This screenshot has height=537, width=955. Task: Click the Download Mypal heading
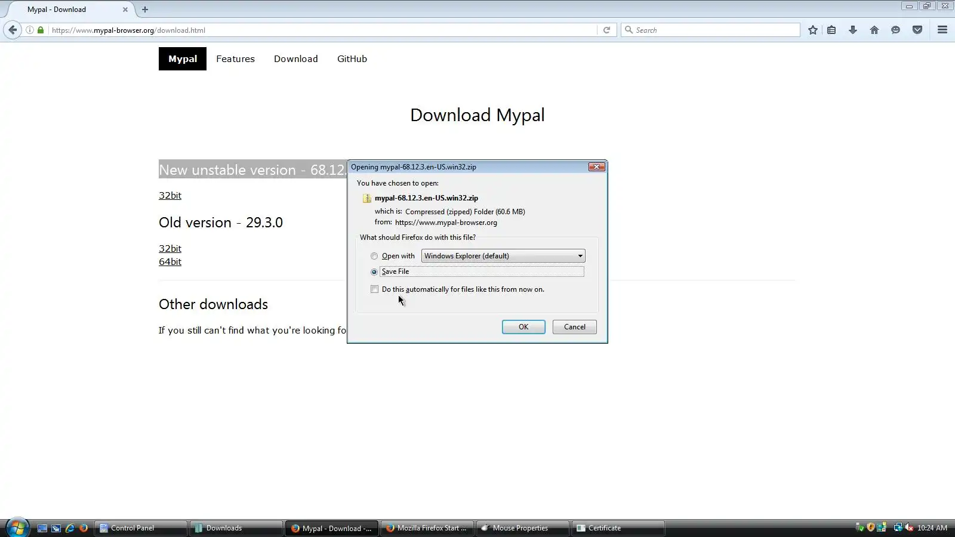tap(478, 115)
